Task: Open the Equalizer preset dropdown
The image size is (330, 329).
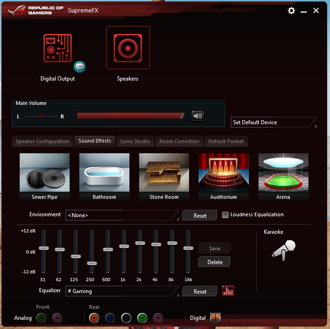Action: (122, 291)
